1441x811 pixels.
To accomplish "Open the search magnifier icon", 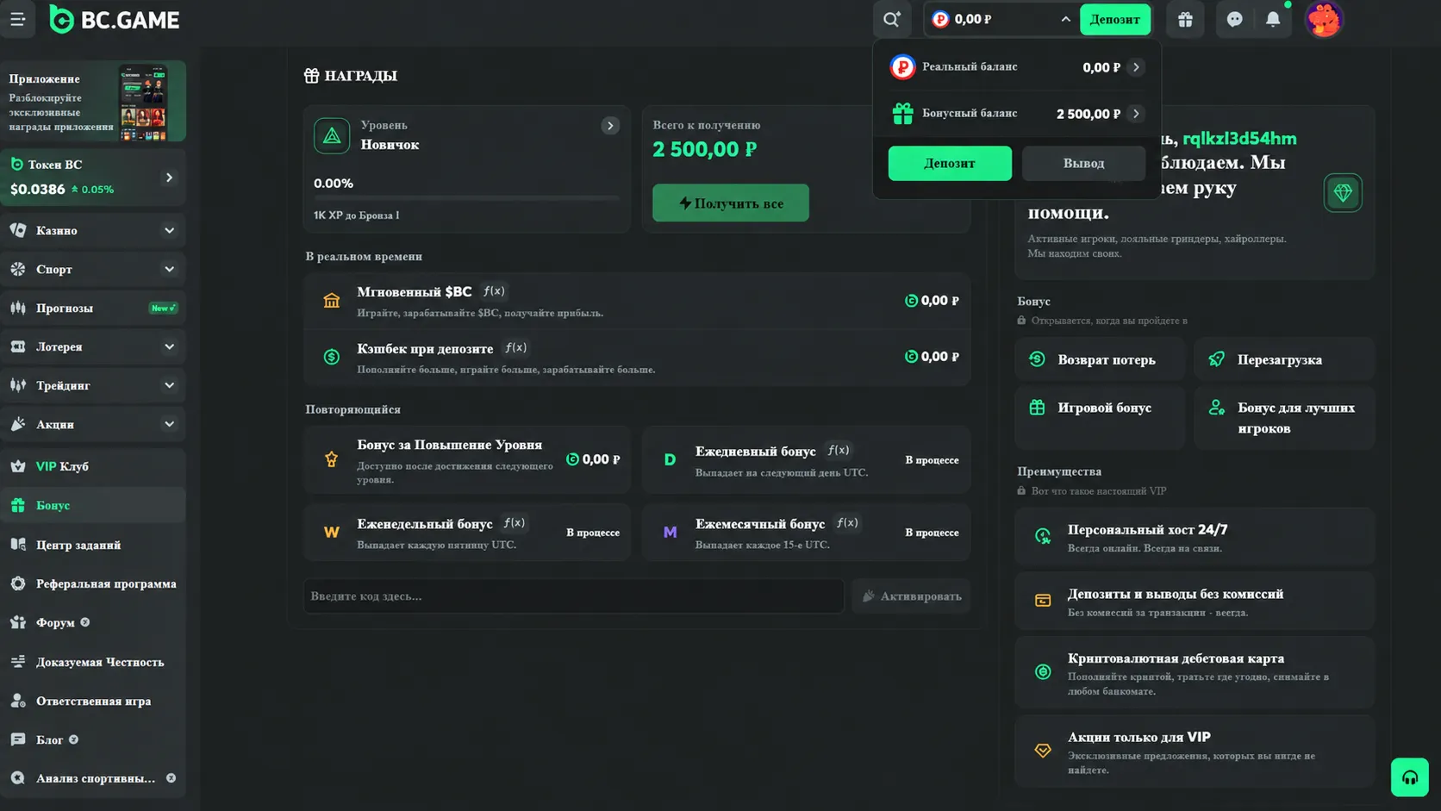I will pos(891,19).
